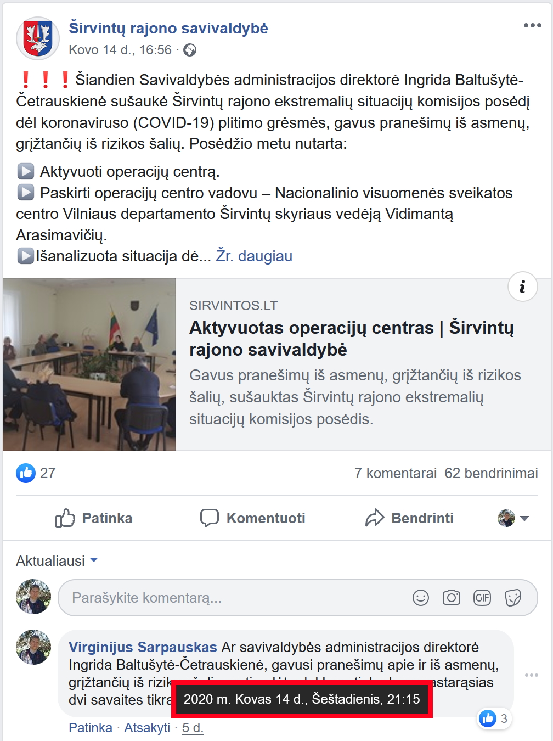553x741 pixels.
Task: Share the post with Bendrinti
Action: tap(409, 518)
